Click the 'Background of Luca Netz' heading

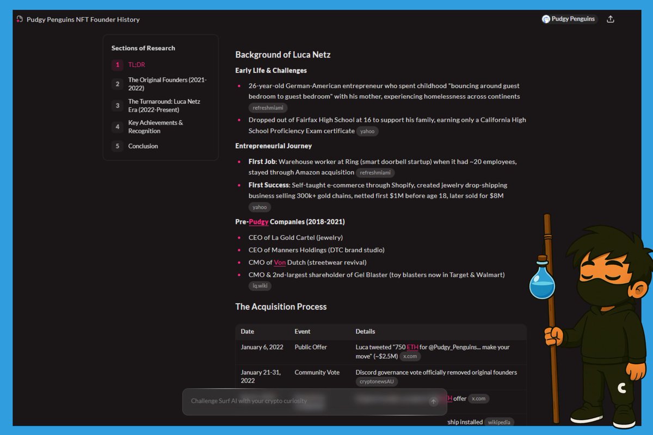283,54
